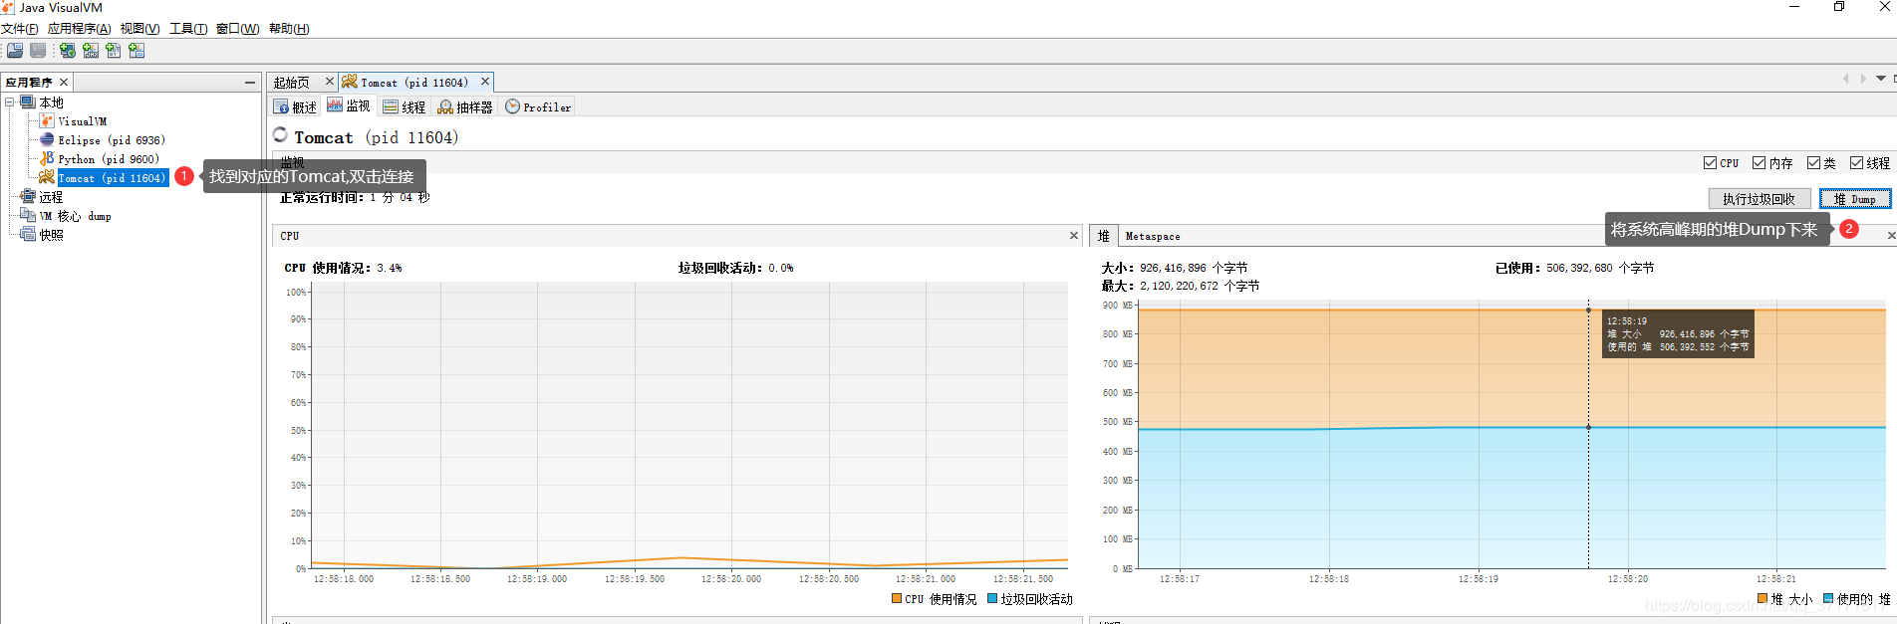1897x624 pixels.
Task: Click the 12:58:19 heap chart marker point
Action: pyautogui.click(x=1588, y=311)
